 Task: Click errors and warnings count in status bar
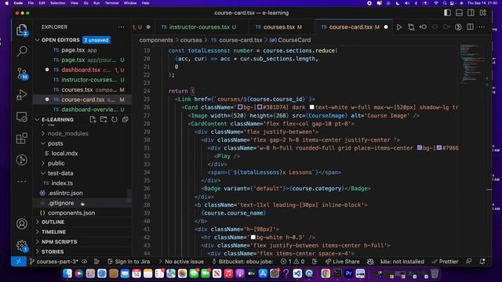click(293, 261)
